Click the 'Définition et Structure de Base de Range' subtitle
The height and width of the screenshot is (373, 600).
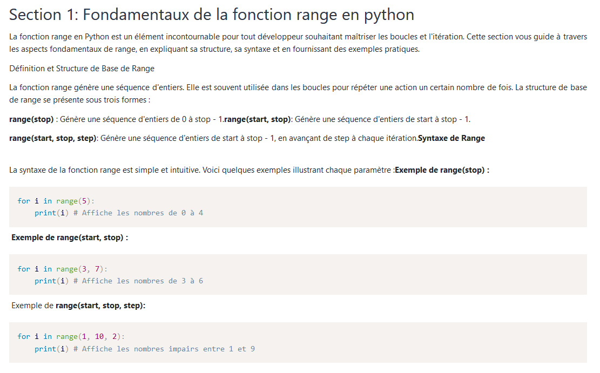pyautogui.click(x=82, y=69)
